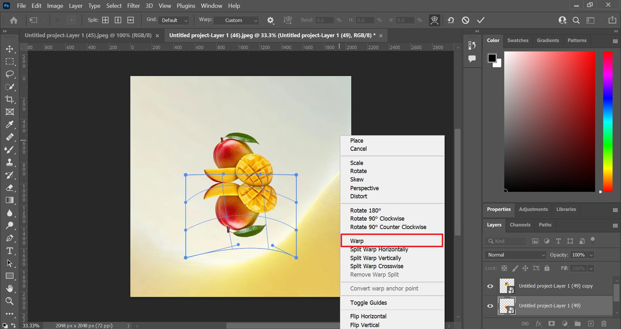Select the Pen tool

coord(9,238)
